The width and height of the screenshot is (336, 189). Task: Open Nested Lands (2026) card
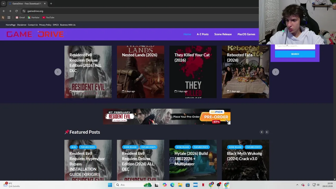[140, 72]
